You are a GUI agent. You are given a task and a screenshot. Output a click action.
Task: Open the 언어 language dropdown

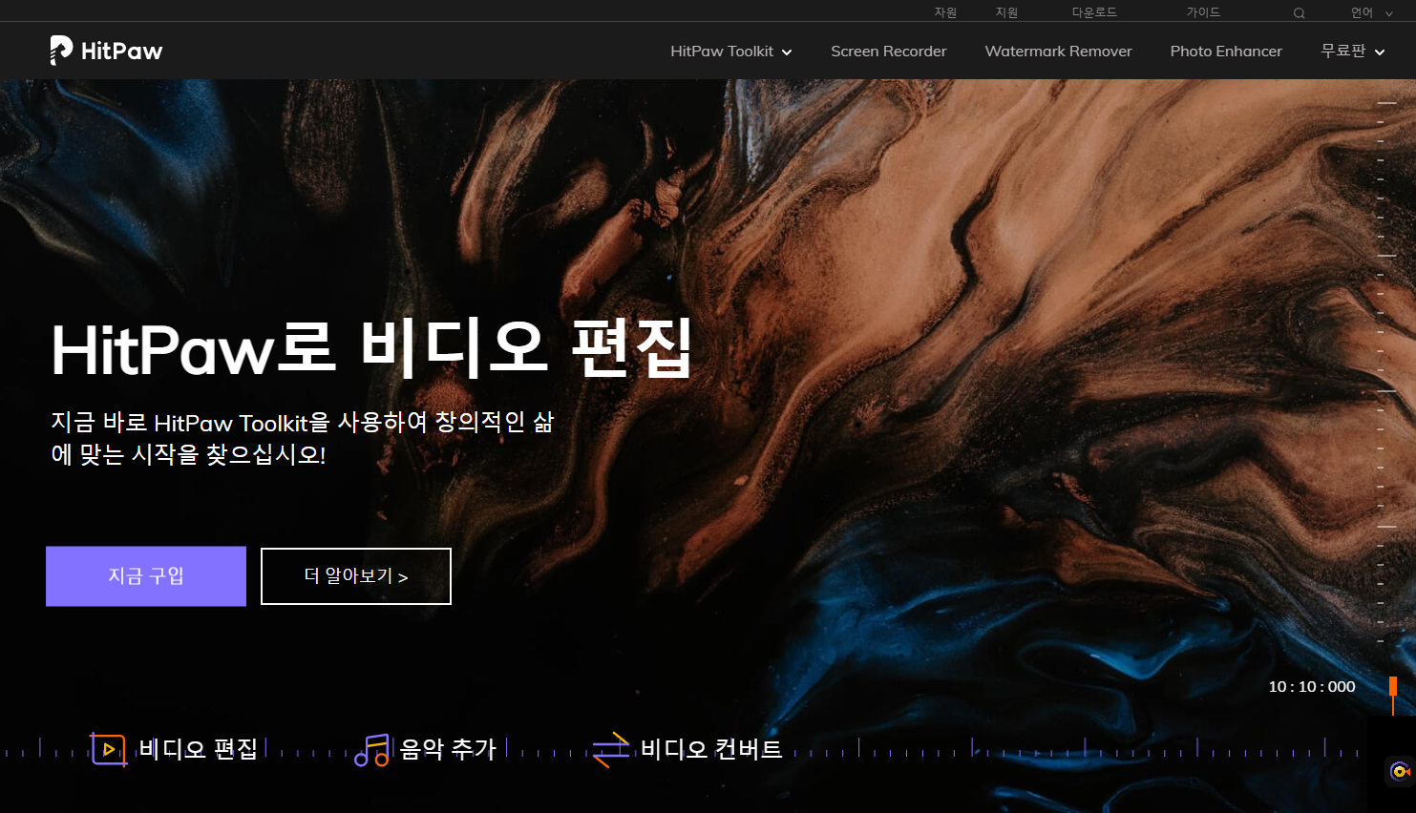coord(1371,12)
